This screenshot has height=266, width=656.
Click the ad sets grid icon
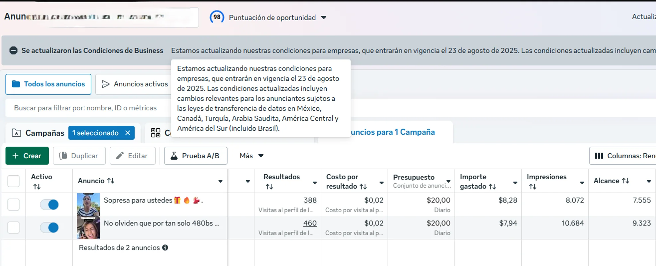(156, 133)
